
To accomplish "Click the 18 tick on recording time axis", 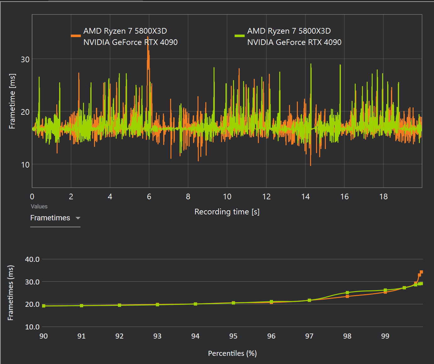I will click(x=383, y=197).
